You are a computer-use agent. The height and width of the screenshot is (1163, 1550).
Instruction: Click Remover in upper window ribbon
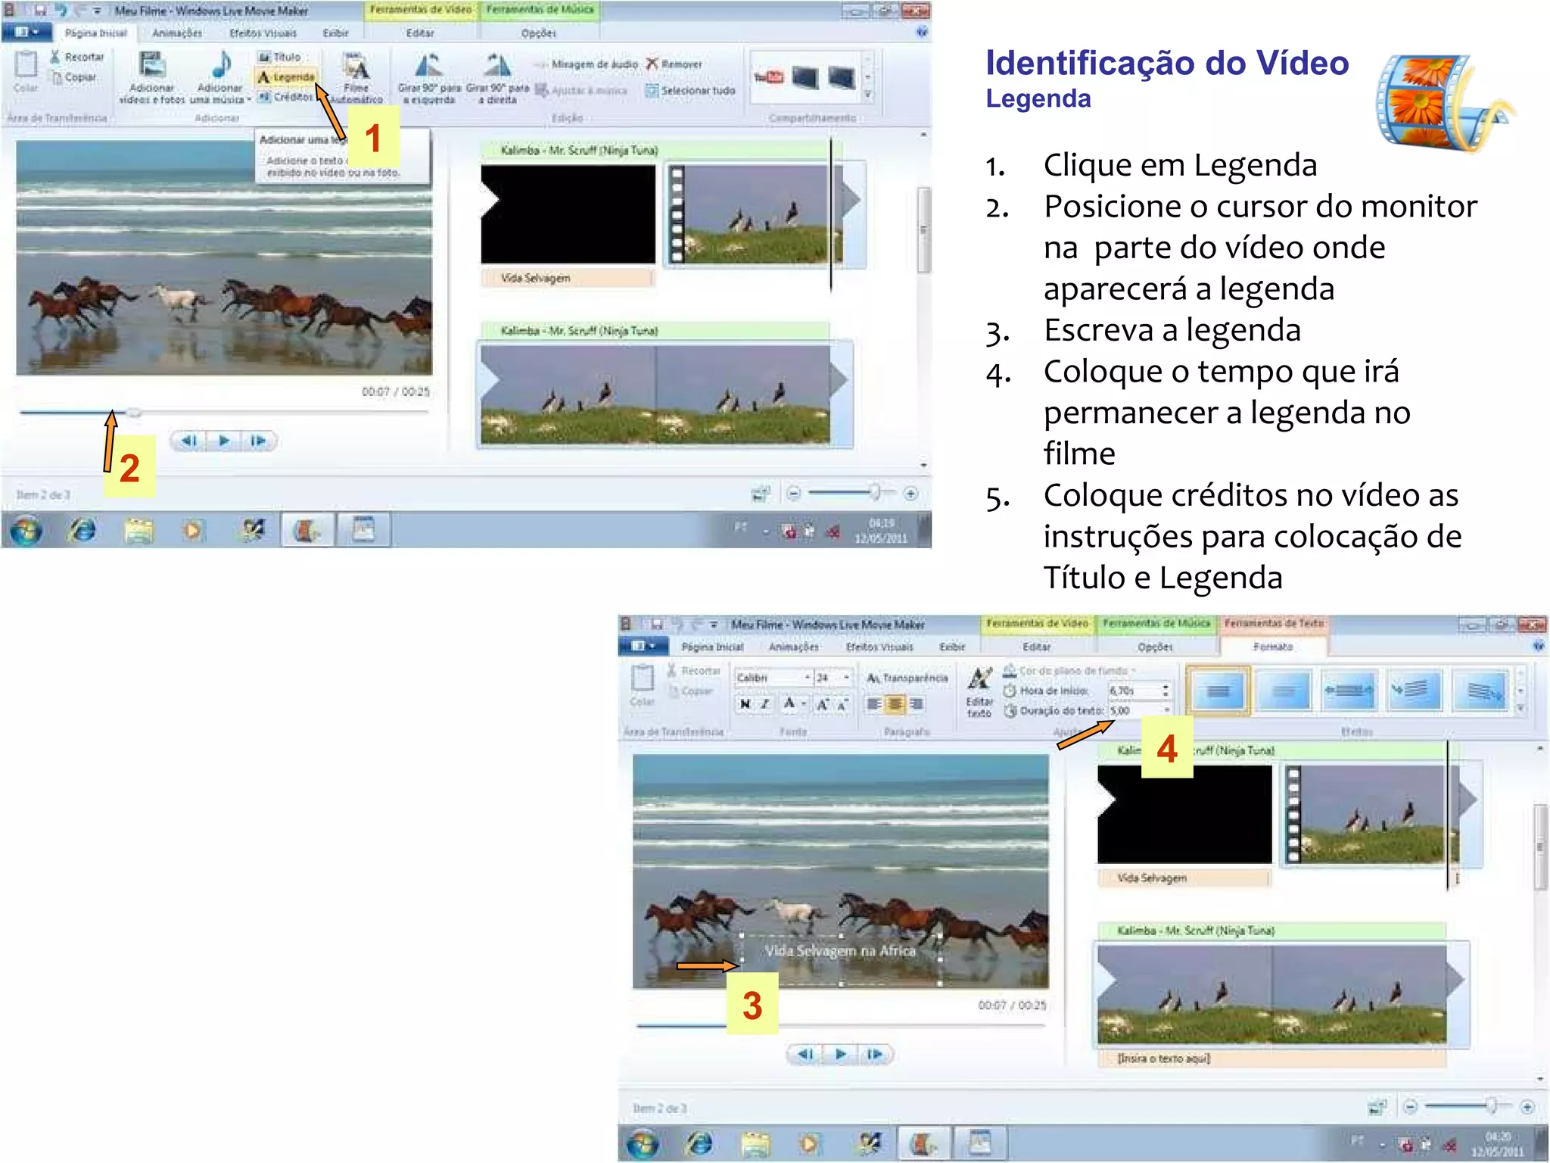pyautogui.click(x=674, y=64)
